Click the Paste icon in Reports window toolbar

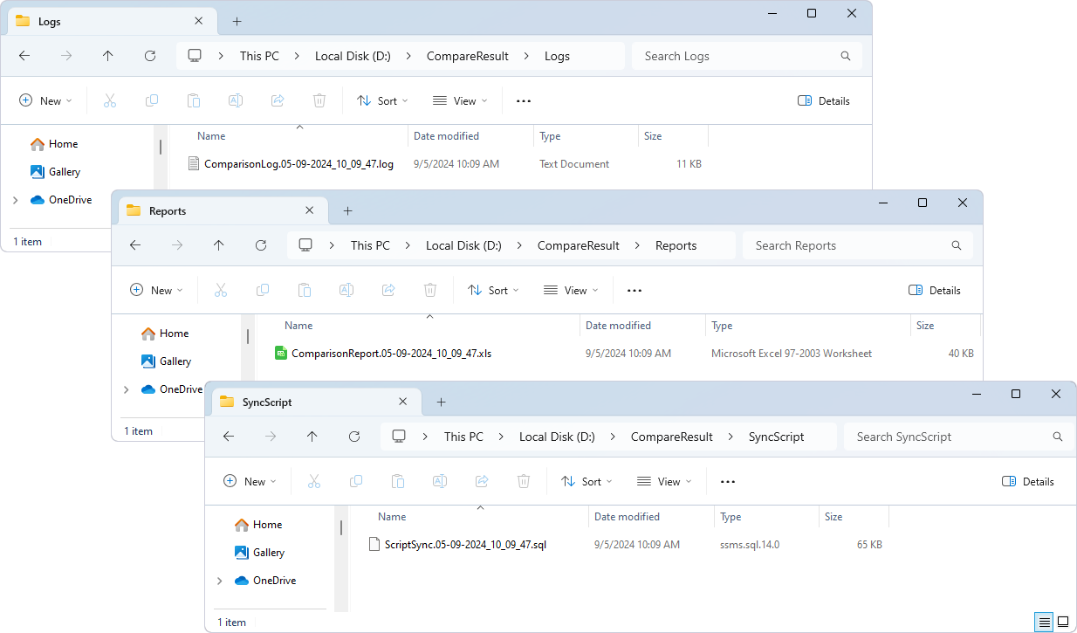pyautogui.click(x=305, y=290)
